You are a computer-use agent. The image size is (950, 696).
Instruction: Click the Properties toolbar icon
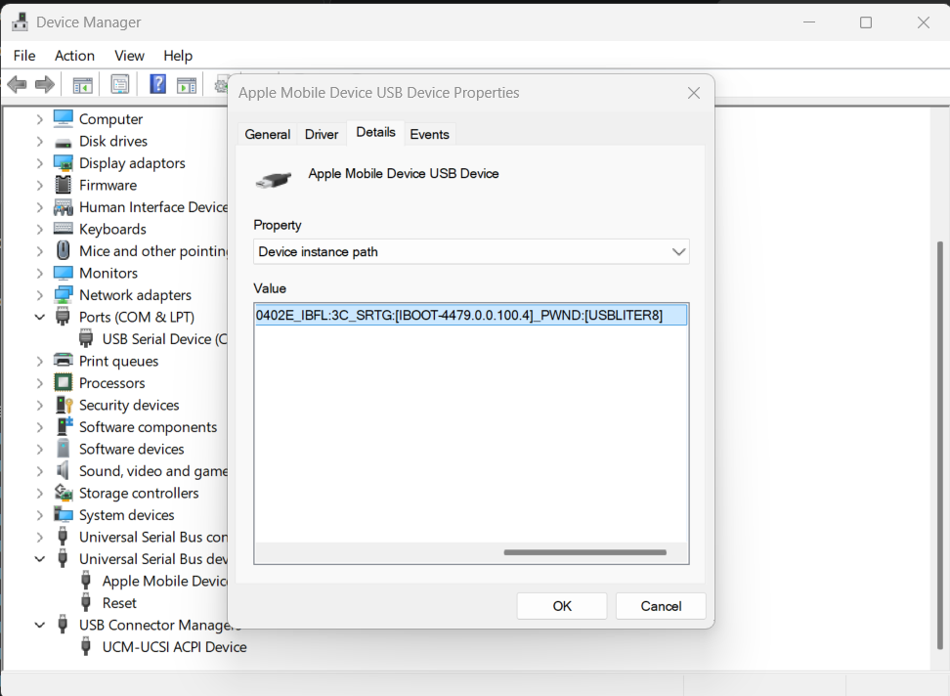pos(120,84)
